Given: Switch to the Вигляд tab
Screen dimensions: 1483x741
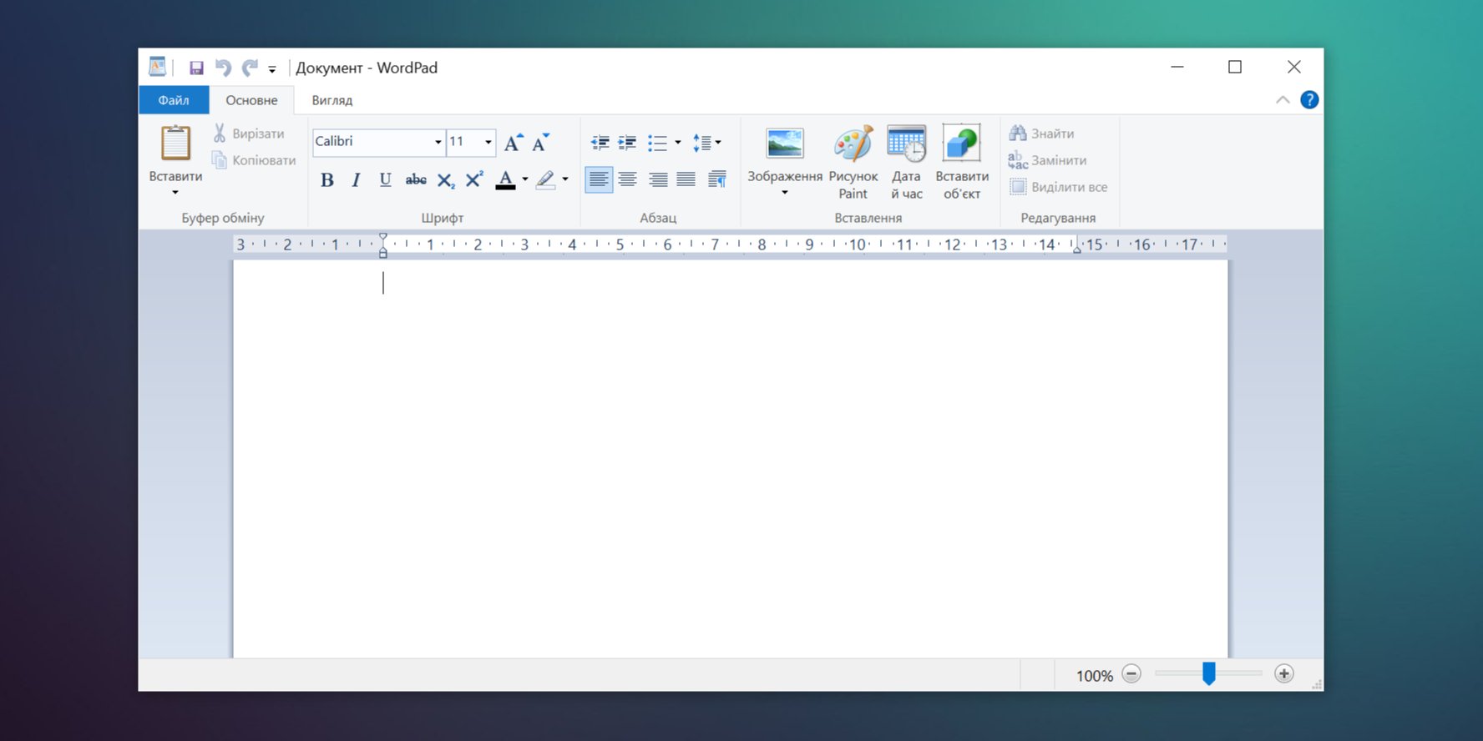Looking at the screenshot, I should (332, 100).
